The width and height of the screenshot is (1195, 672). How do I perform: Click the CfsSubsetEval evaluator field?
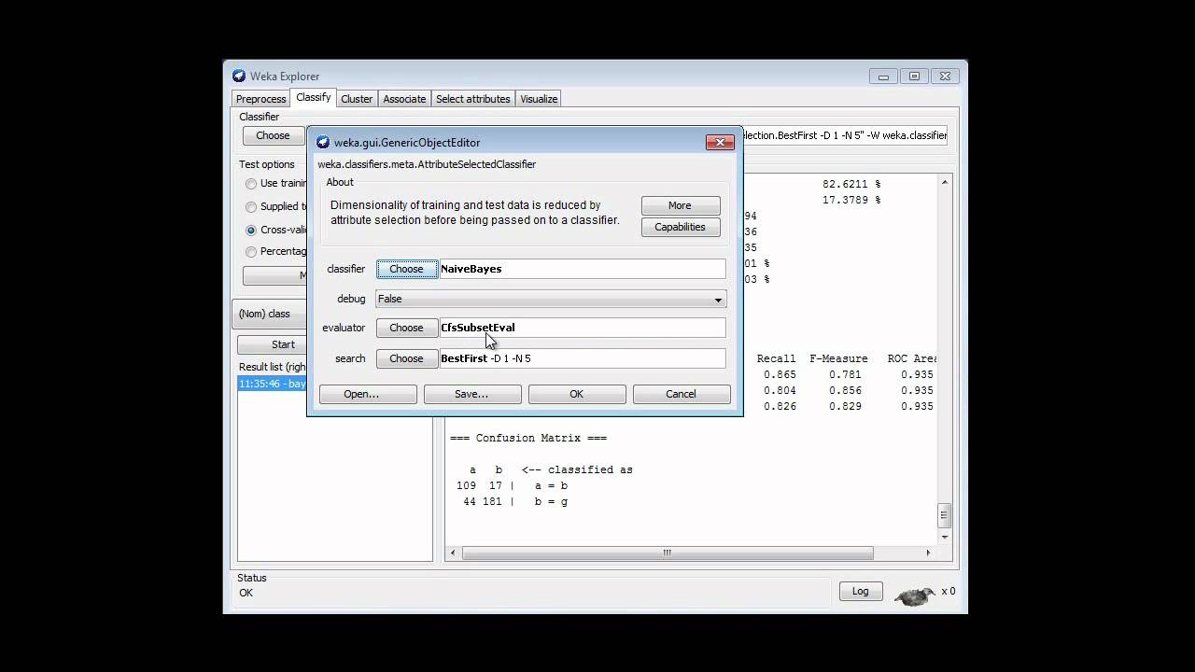point(582,328)
